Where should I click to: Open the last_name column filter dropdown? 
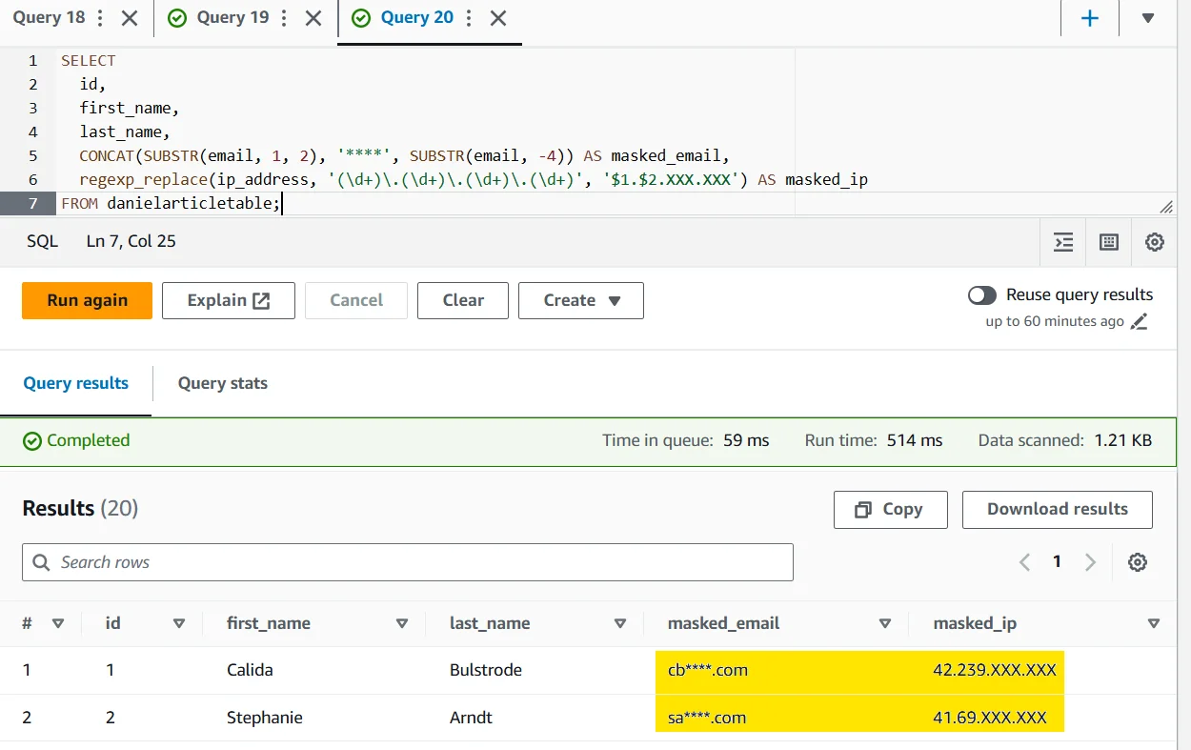620,622
